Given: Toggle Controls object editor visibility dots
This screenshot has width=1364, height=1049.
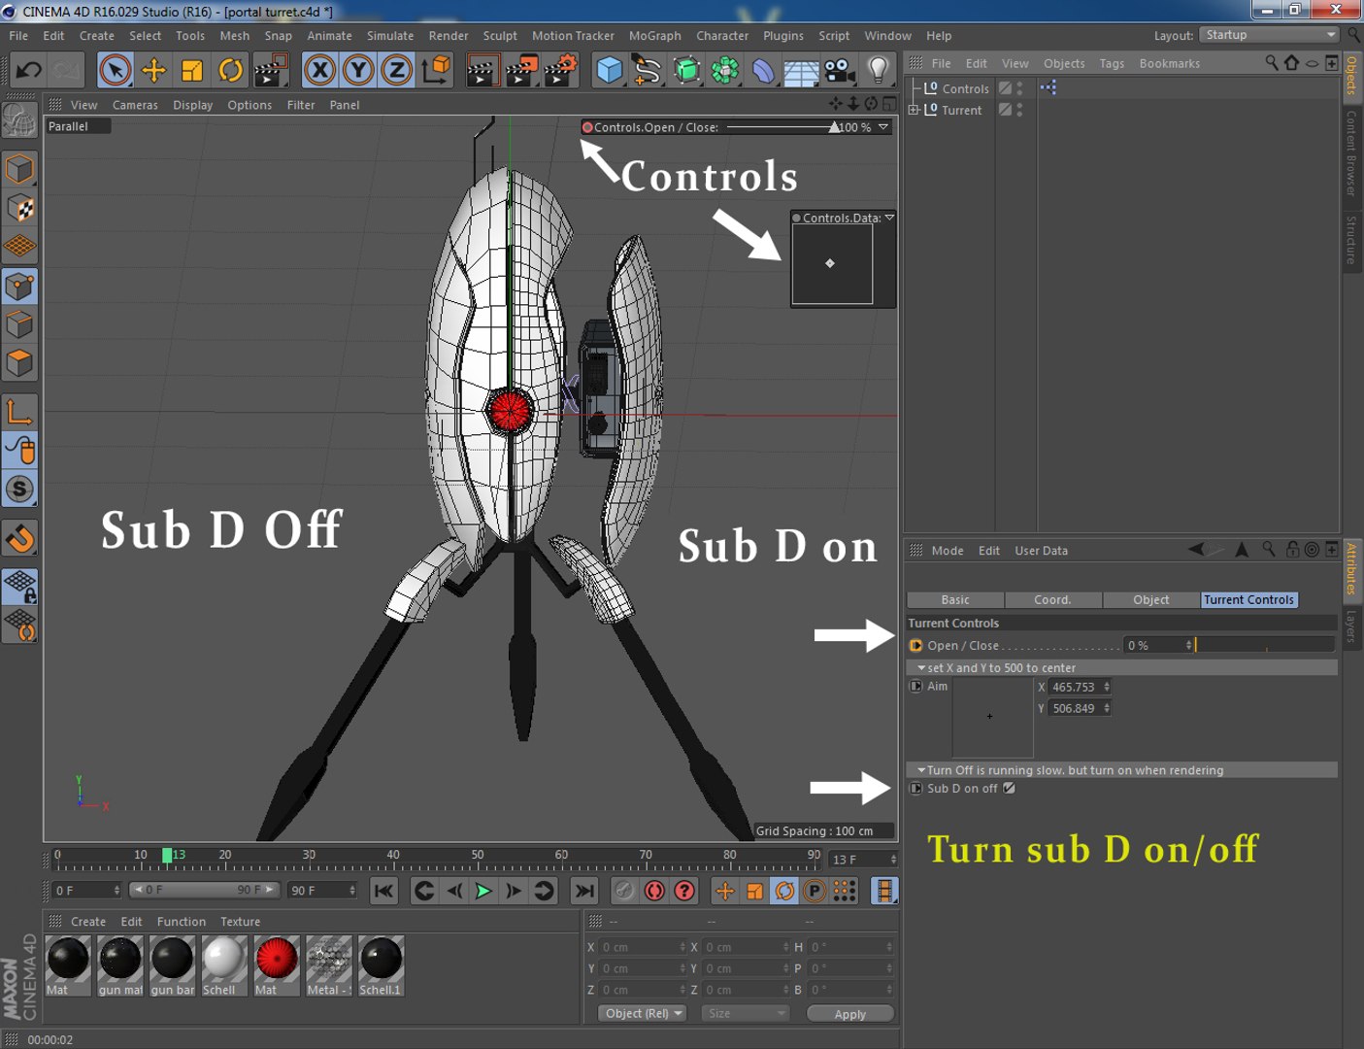Looking at the screenshot, I should 1019,88.
